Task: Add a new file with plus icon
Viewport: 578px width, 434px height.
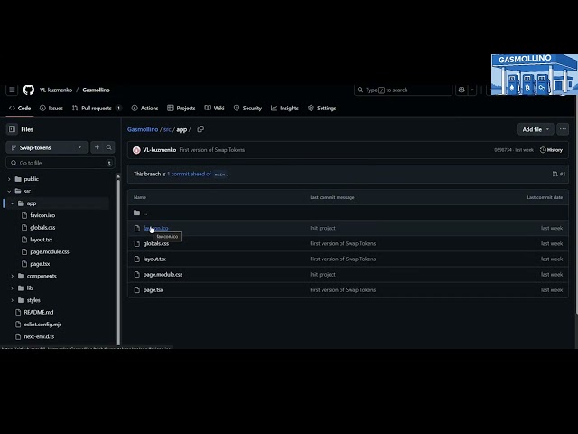Action: tap(97, 147)
